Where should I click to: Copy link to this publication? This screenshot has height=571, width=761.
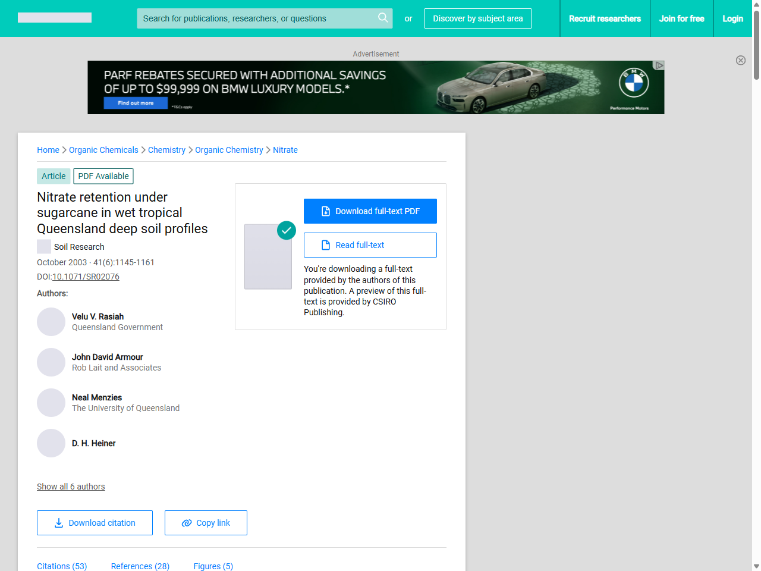(206, 523)
